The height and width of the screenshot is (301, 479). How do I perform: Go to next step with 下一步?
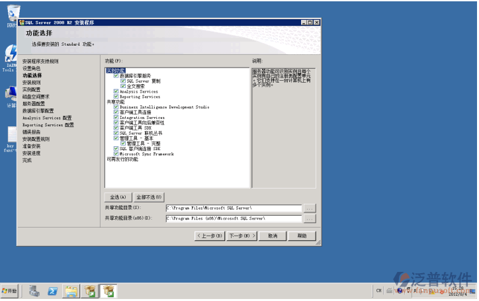tap(241, 236)
